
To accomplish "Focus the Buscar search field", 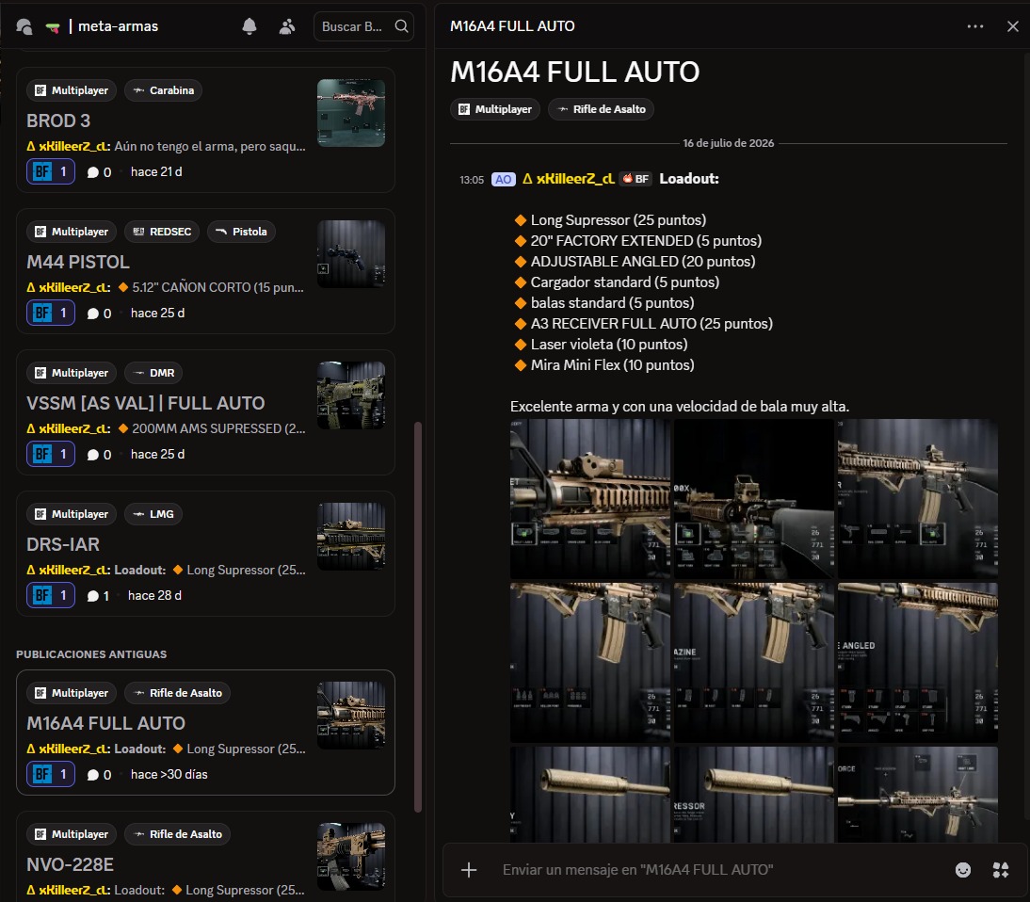I will click(363, 26).
